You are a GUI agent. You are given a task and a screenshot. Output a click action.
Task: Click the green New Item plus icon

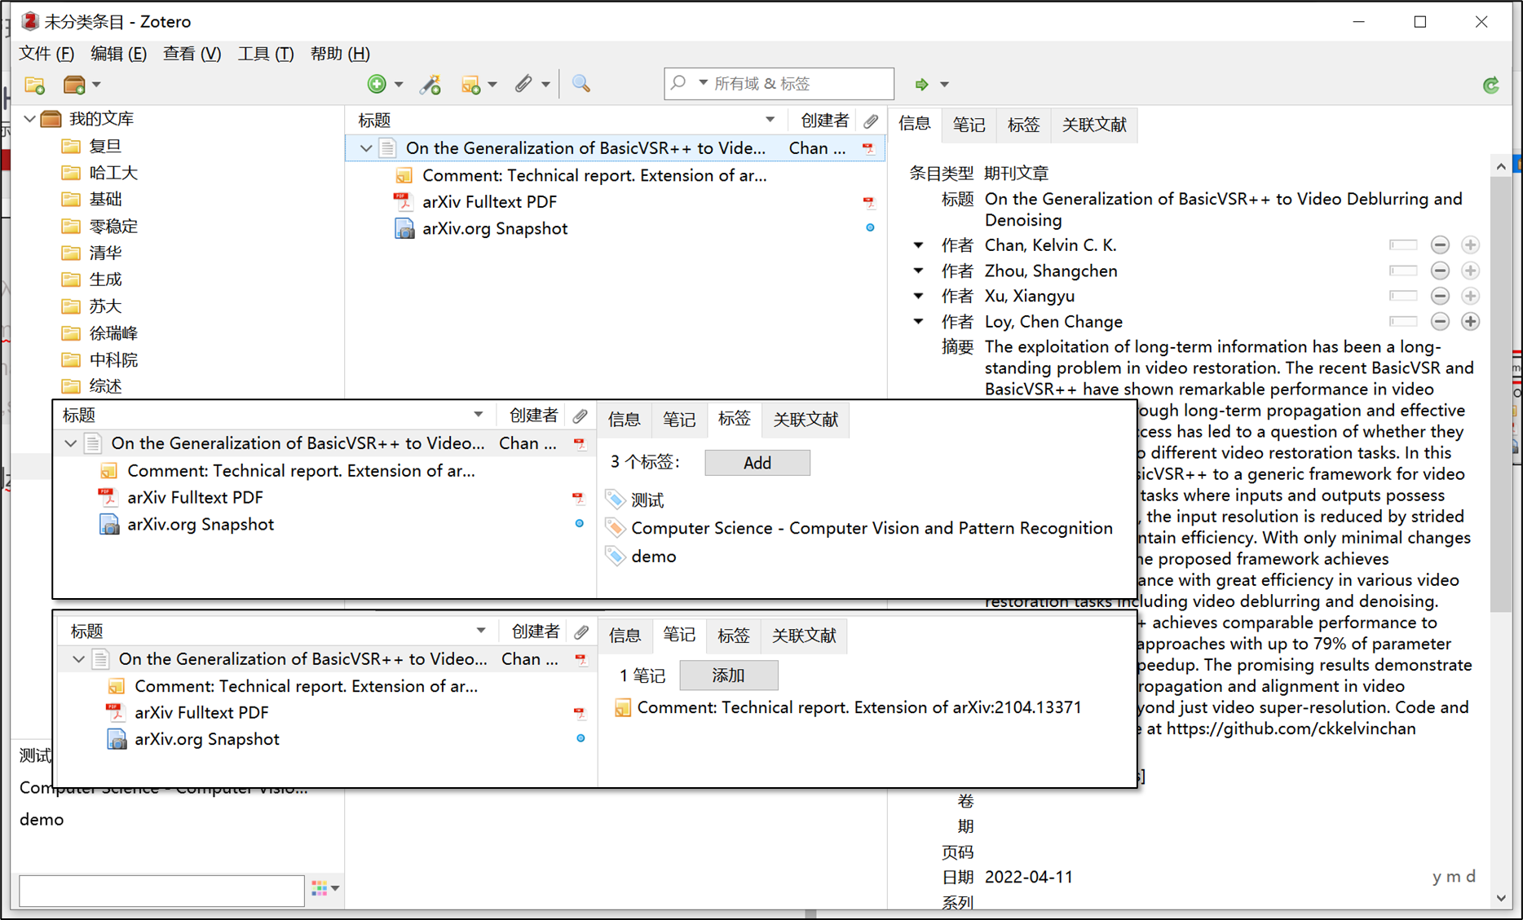377,84
